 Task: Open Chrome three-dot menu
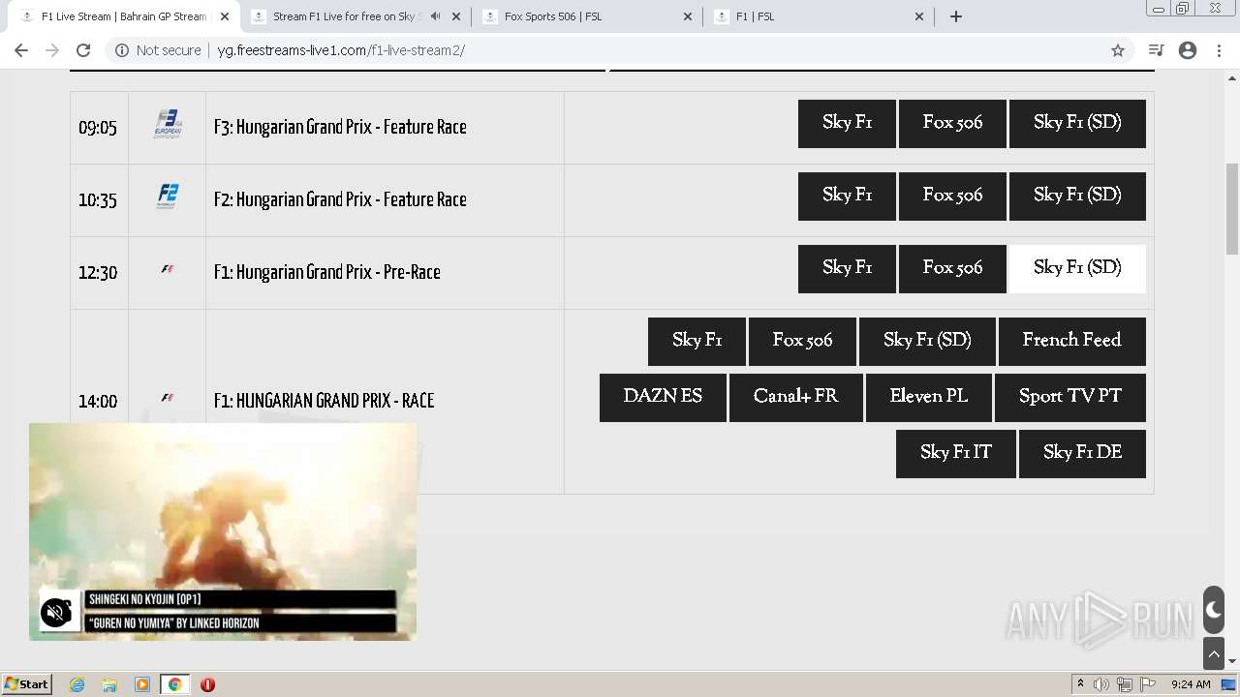click(1219, 50)
